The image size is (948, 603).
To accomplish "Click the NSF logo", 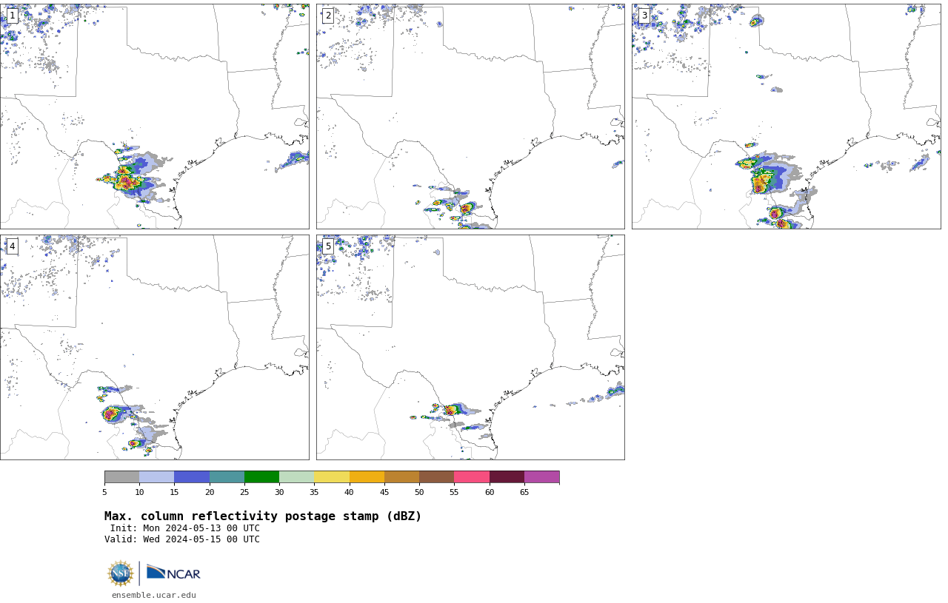I will coord(121,573).
